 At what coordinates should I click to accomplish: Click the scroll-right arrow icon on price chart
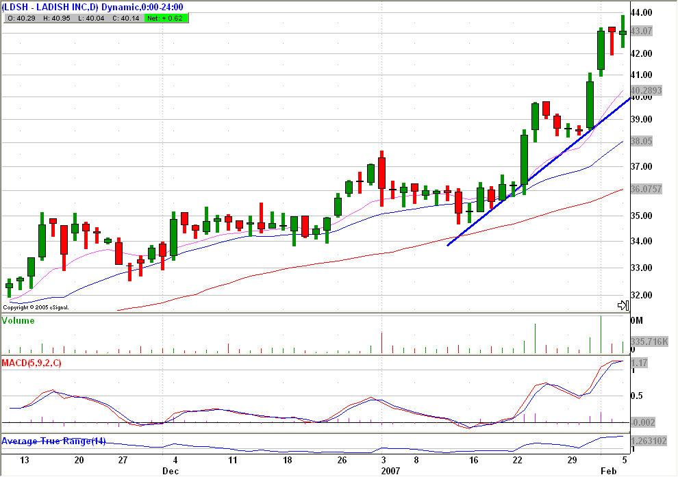[x=623, y=305]
